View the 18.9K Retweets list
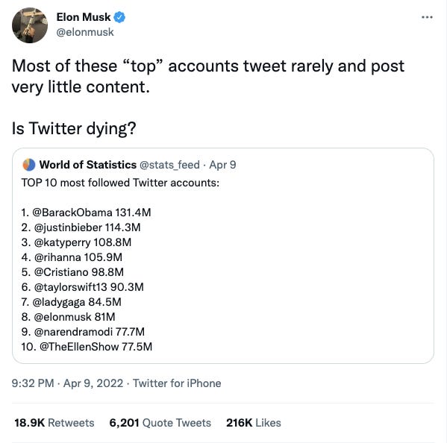Image resolution: width=447 pixels, height=443 pixels. [54, 423]
